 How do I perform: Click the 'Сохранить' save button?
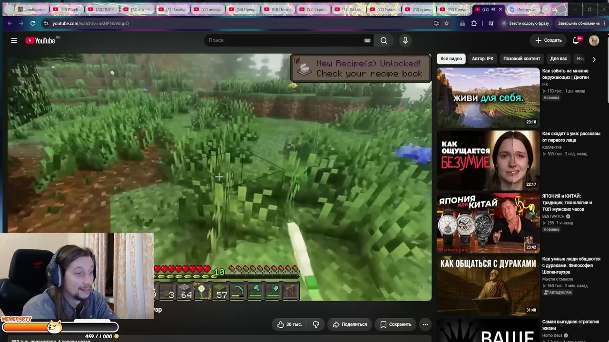[x=396, y=324]
